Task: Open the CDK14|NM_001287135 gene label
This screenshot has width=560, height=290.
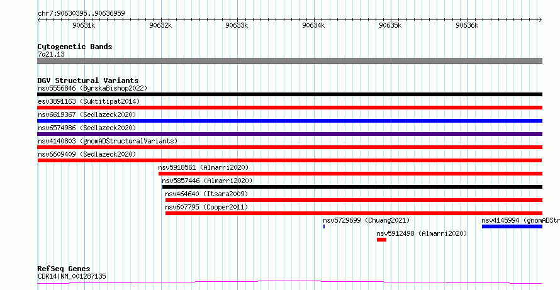Action: click(72, 276)
